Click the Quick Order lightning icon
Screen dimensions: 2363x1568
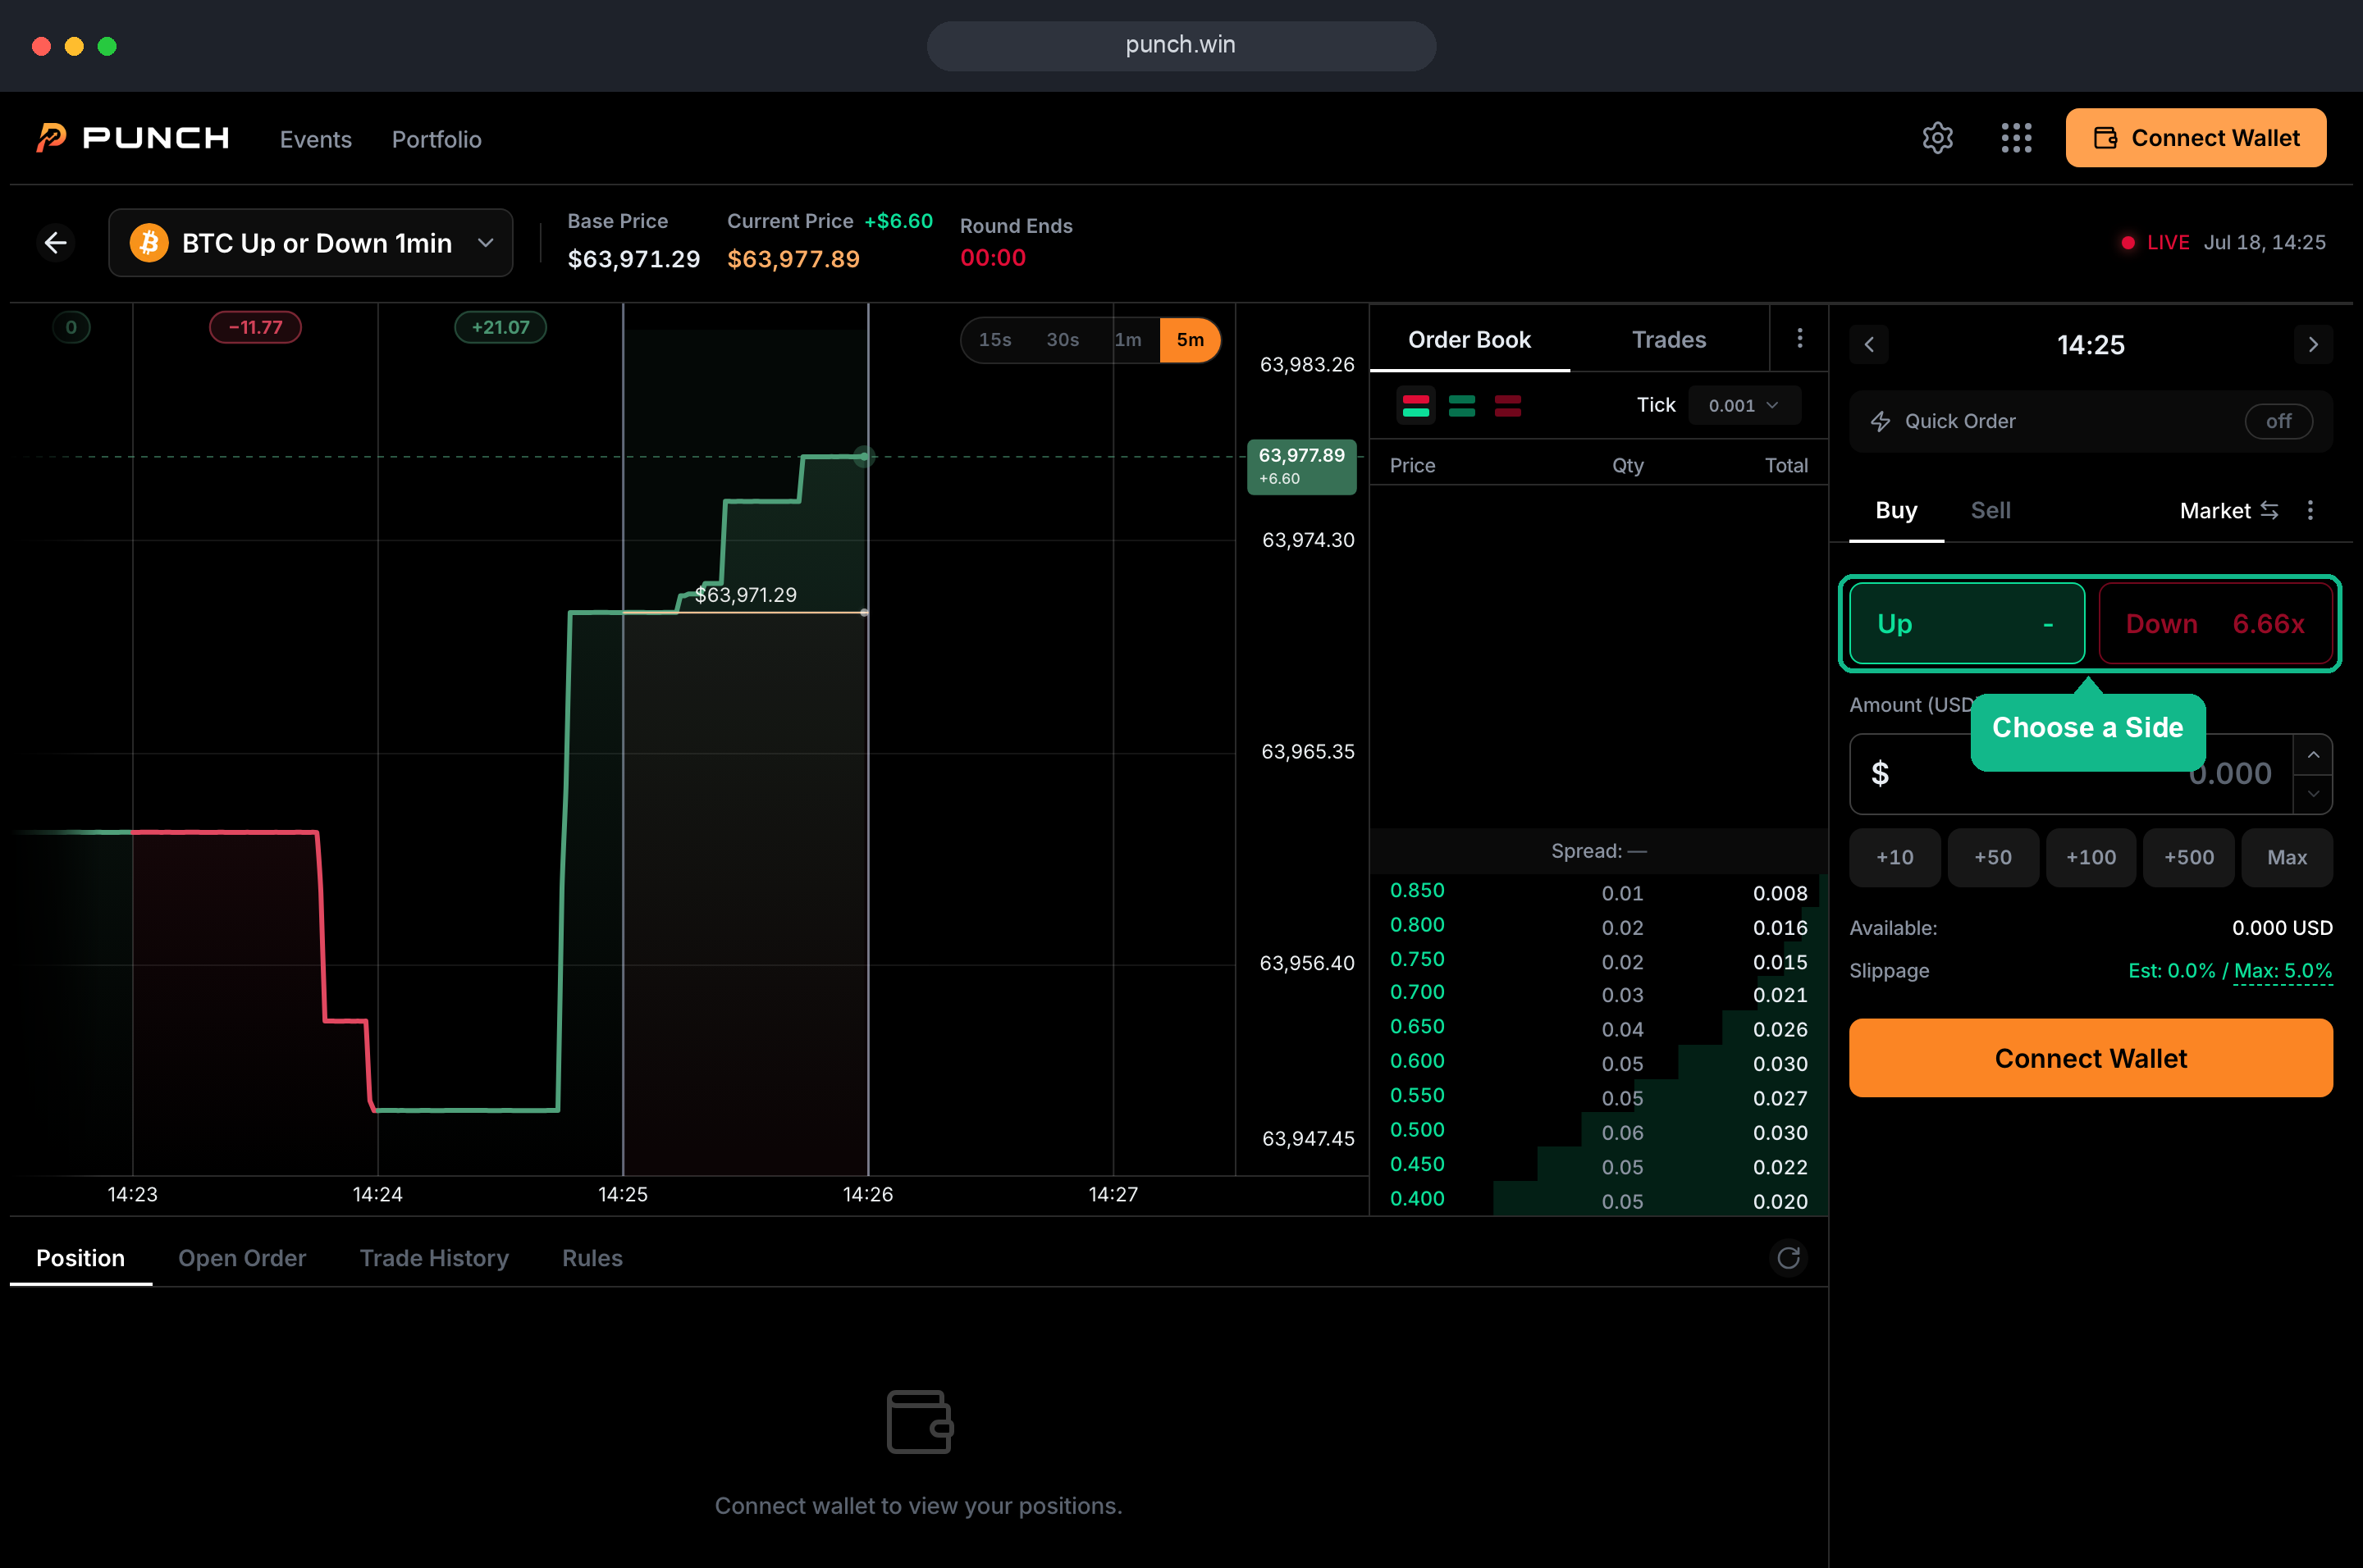tap(1881, 421)
